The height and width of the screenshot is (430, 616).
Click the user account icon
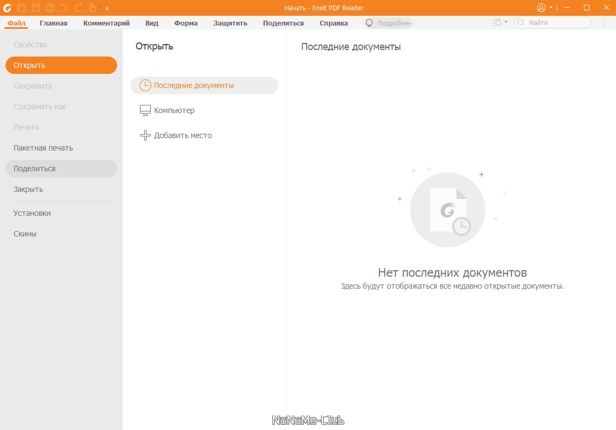(541, 8)
